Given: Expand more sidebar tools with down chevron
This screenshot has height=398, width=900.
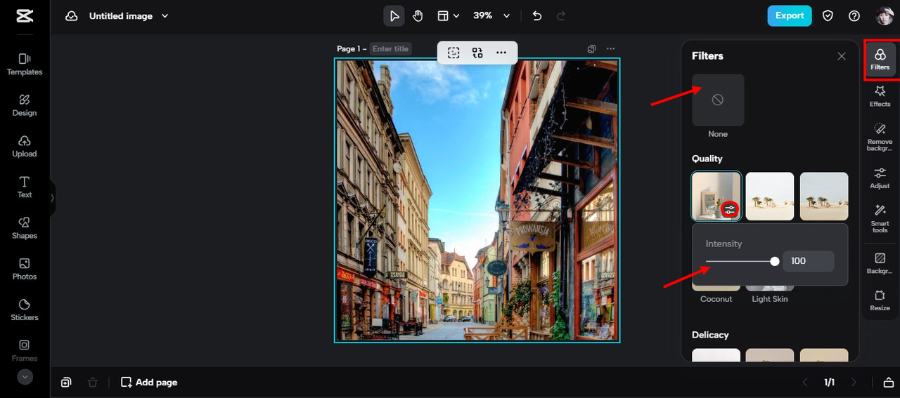Looking at the screenshot, I should pos(25,377).
